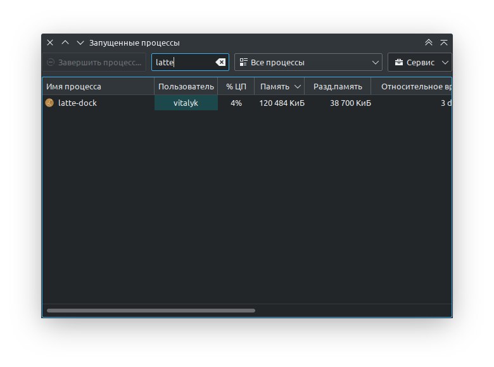The width and height of the screenshot is (494, 367).
Task: Click the tree-view icon in Все процессы combo
Action: [243, 62]
